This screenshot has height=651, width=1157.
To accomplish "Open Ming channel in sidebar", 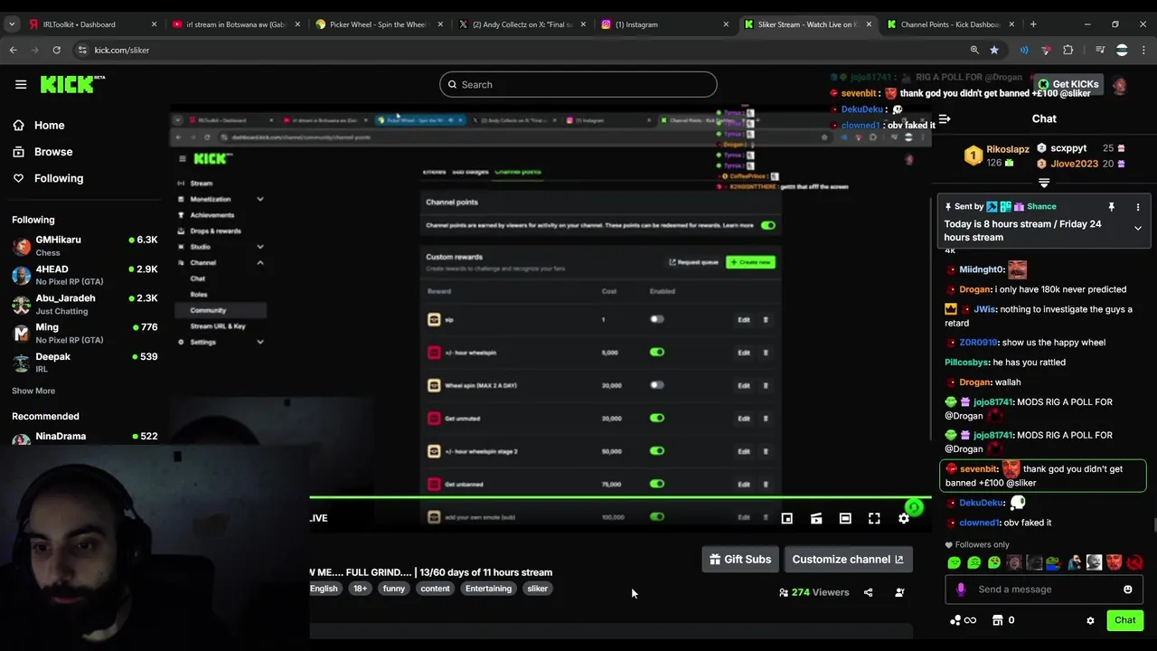I will tap(85, 333).
